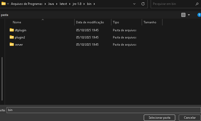Expand the address bar history dropdown
This screenshot has height=121, width=201.
click(134, 4)
